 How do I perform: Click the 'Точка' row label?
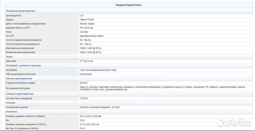tap(8, 32)
